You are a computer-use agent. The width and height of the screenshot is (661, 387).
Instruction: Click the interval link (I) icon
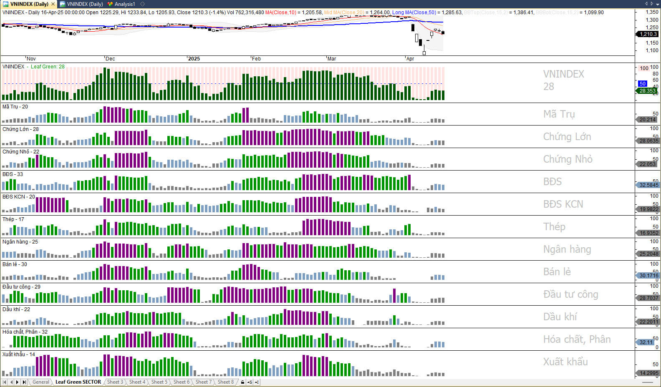[x=257, y=382]
